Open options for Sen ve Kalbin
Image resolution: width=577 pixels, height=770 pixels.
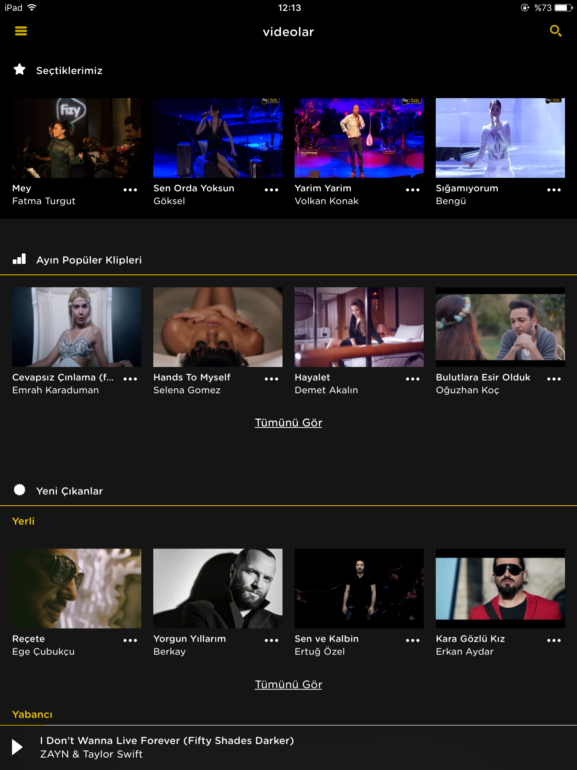[413, 640]
